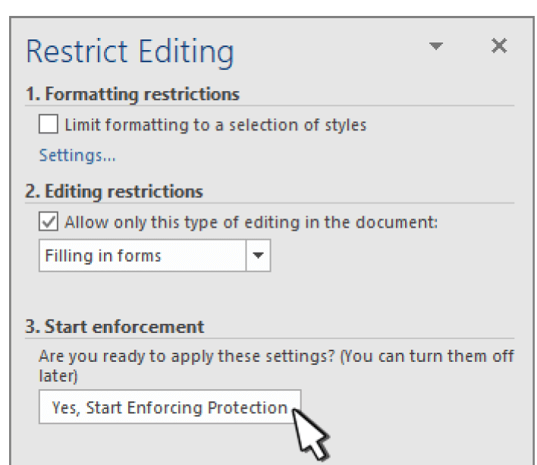Click the 'Allow only this type of editing' label
The image size is (537, 465).
click(251, 222)
